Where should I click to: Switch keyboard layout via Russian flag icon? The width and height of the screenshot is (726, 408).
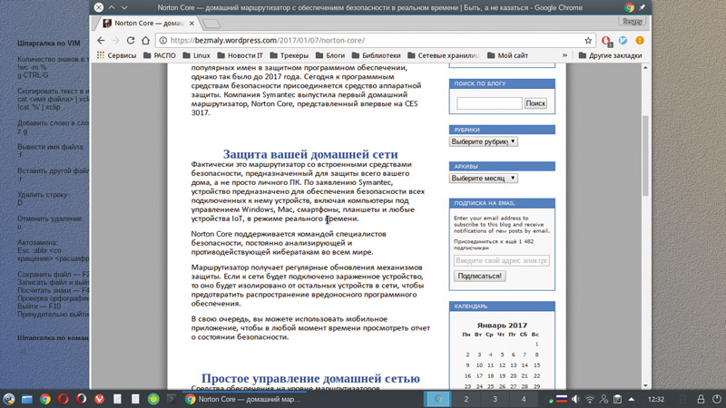tap(562, 399)
